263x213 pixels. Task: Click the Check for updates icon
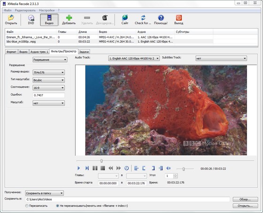coord(143,18)
